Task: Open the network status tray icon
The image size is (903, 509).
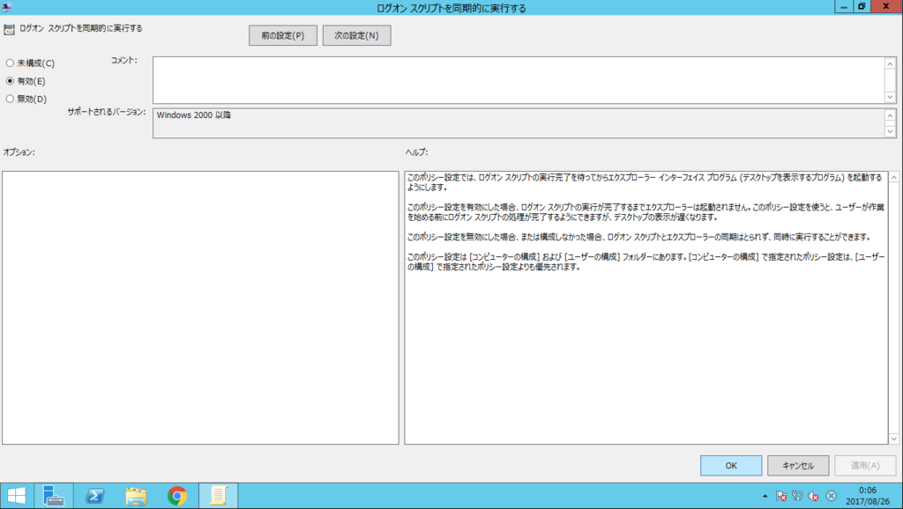Action: [x=797, y=496]
